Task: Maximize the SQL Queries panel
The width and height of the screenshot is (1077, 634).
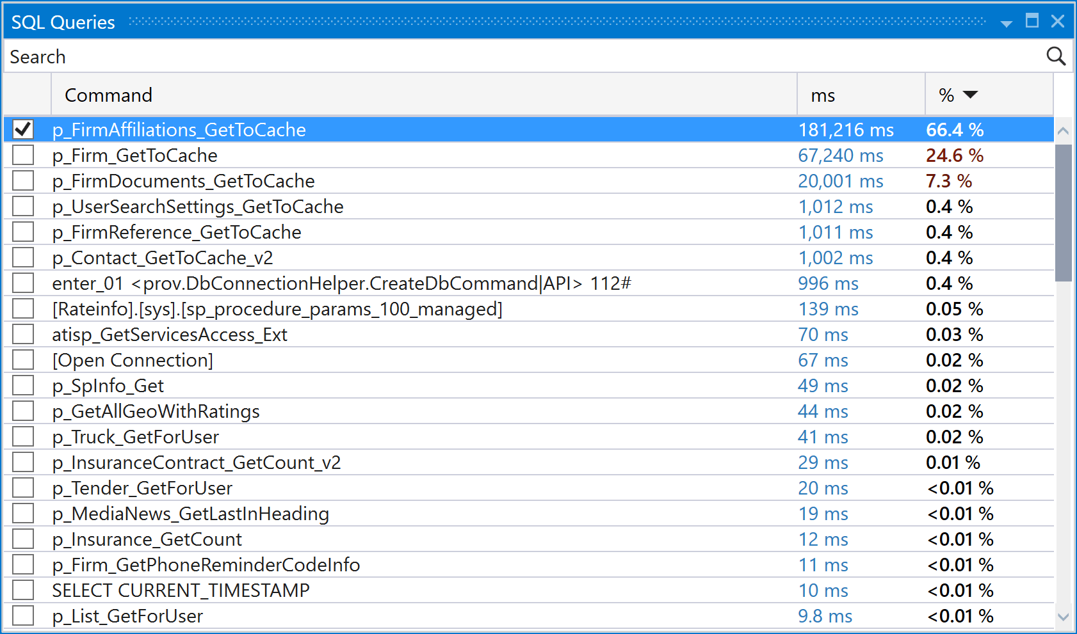Action: pyautogui.click(x=1032, y=21)
